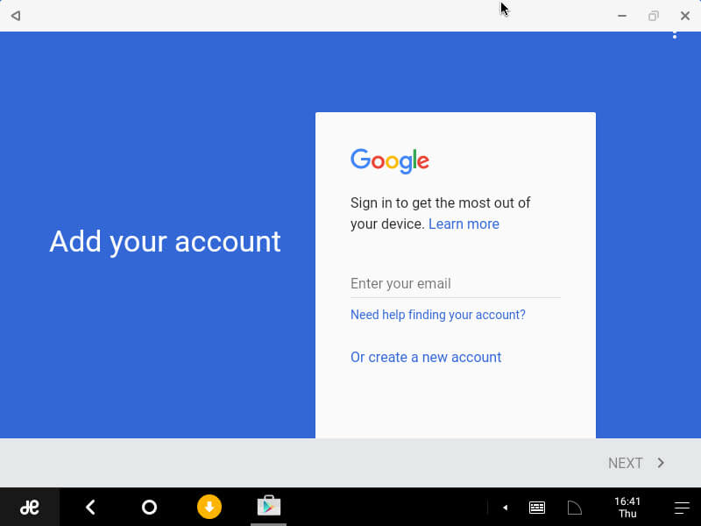Switch to the Play Store taskbar icon
The height and width of the screenshot is (526, 701).
[269, 507]
